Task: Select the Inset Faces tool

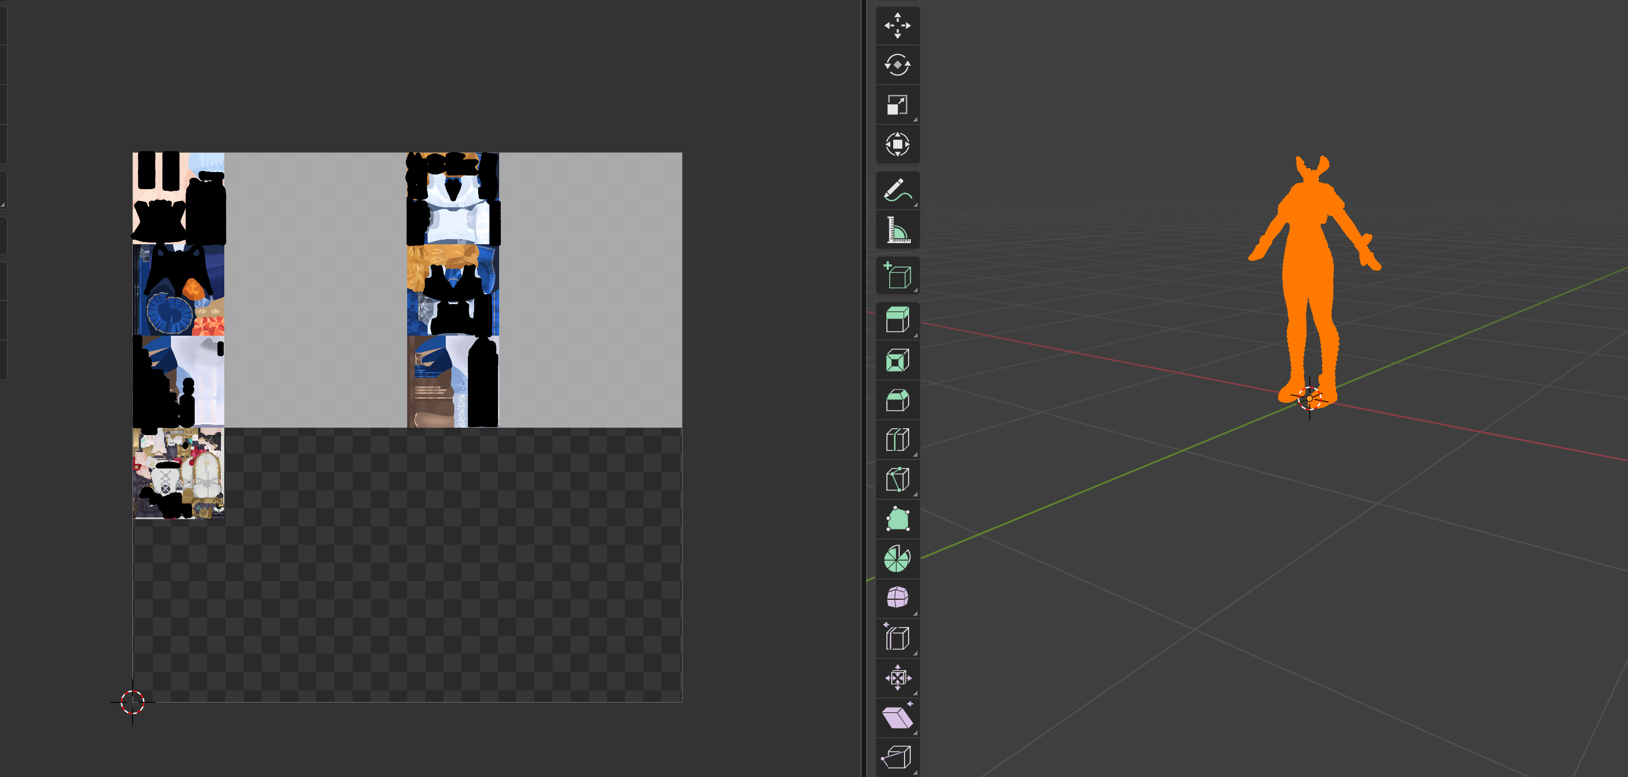Action: click(x=897, y=360)
